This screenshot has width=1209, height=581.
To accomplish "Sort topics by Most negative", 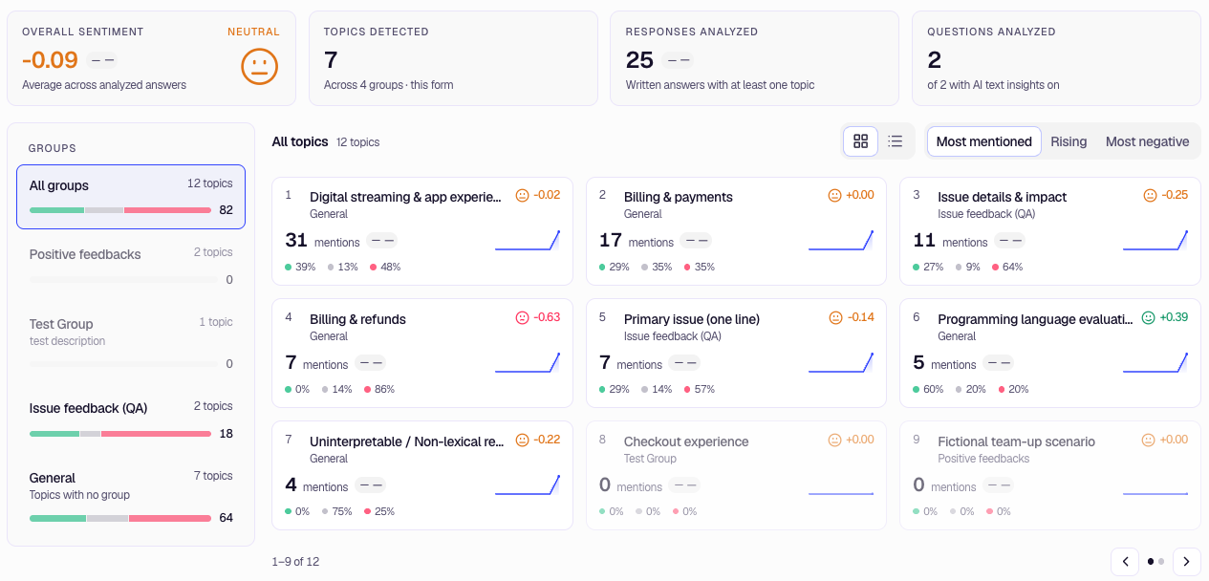I will [1147, 141].
